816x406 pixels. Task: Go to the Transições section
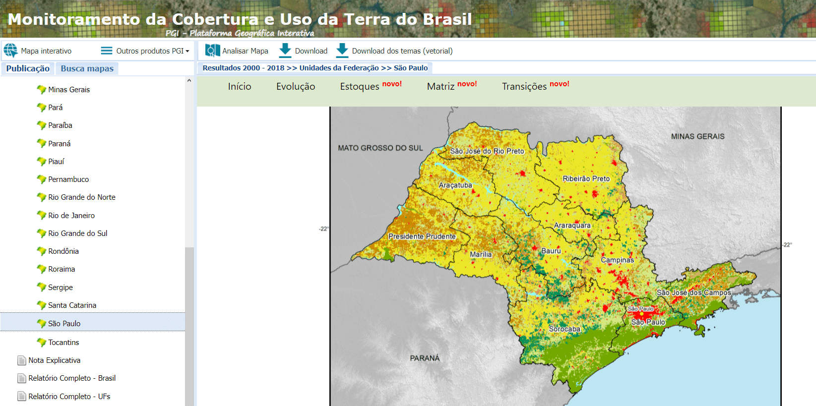[x=524, y=87]
